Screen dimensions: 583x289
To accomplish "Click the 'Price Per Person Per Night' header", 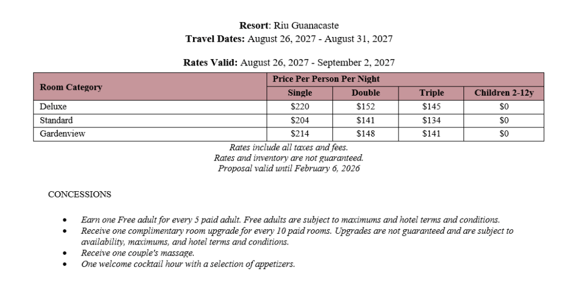I will point(326,79).
